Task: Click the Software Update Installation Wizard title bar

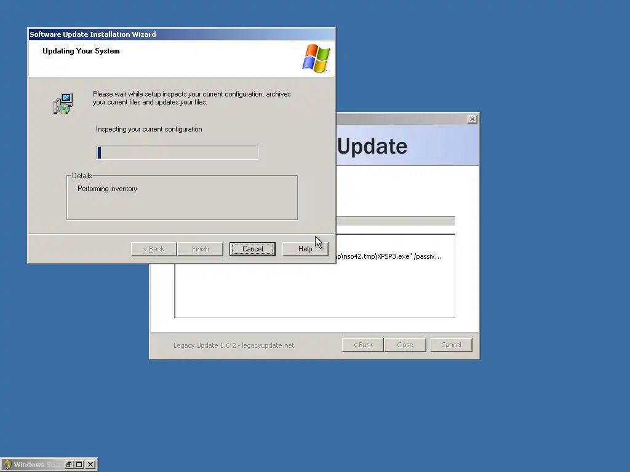Action: point(181,34)
